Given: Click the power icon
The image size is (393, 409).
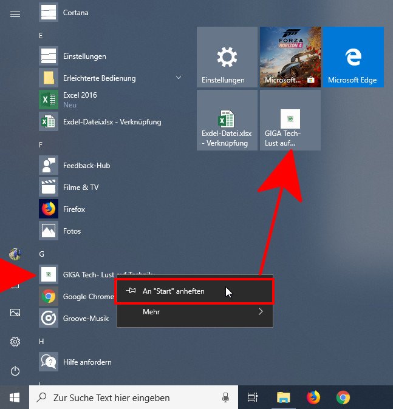Looking at the screenshot, I should pos(15,371).
